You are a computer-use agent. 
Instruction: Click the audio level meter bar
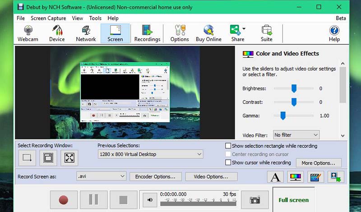click(x=198, y=204)
